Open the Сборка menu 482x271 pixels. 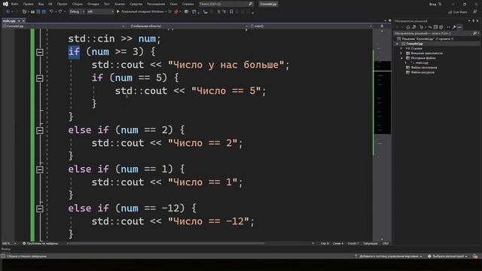pos(77,4)
